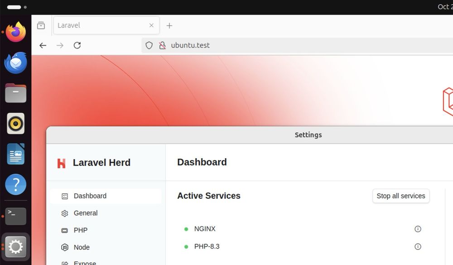This screenshot has width=453, height=265.
Task: Click the Laravel logo on page
Action: tap(448, 102)
